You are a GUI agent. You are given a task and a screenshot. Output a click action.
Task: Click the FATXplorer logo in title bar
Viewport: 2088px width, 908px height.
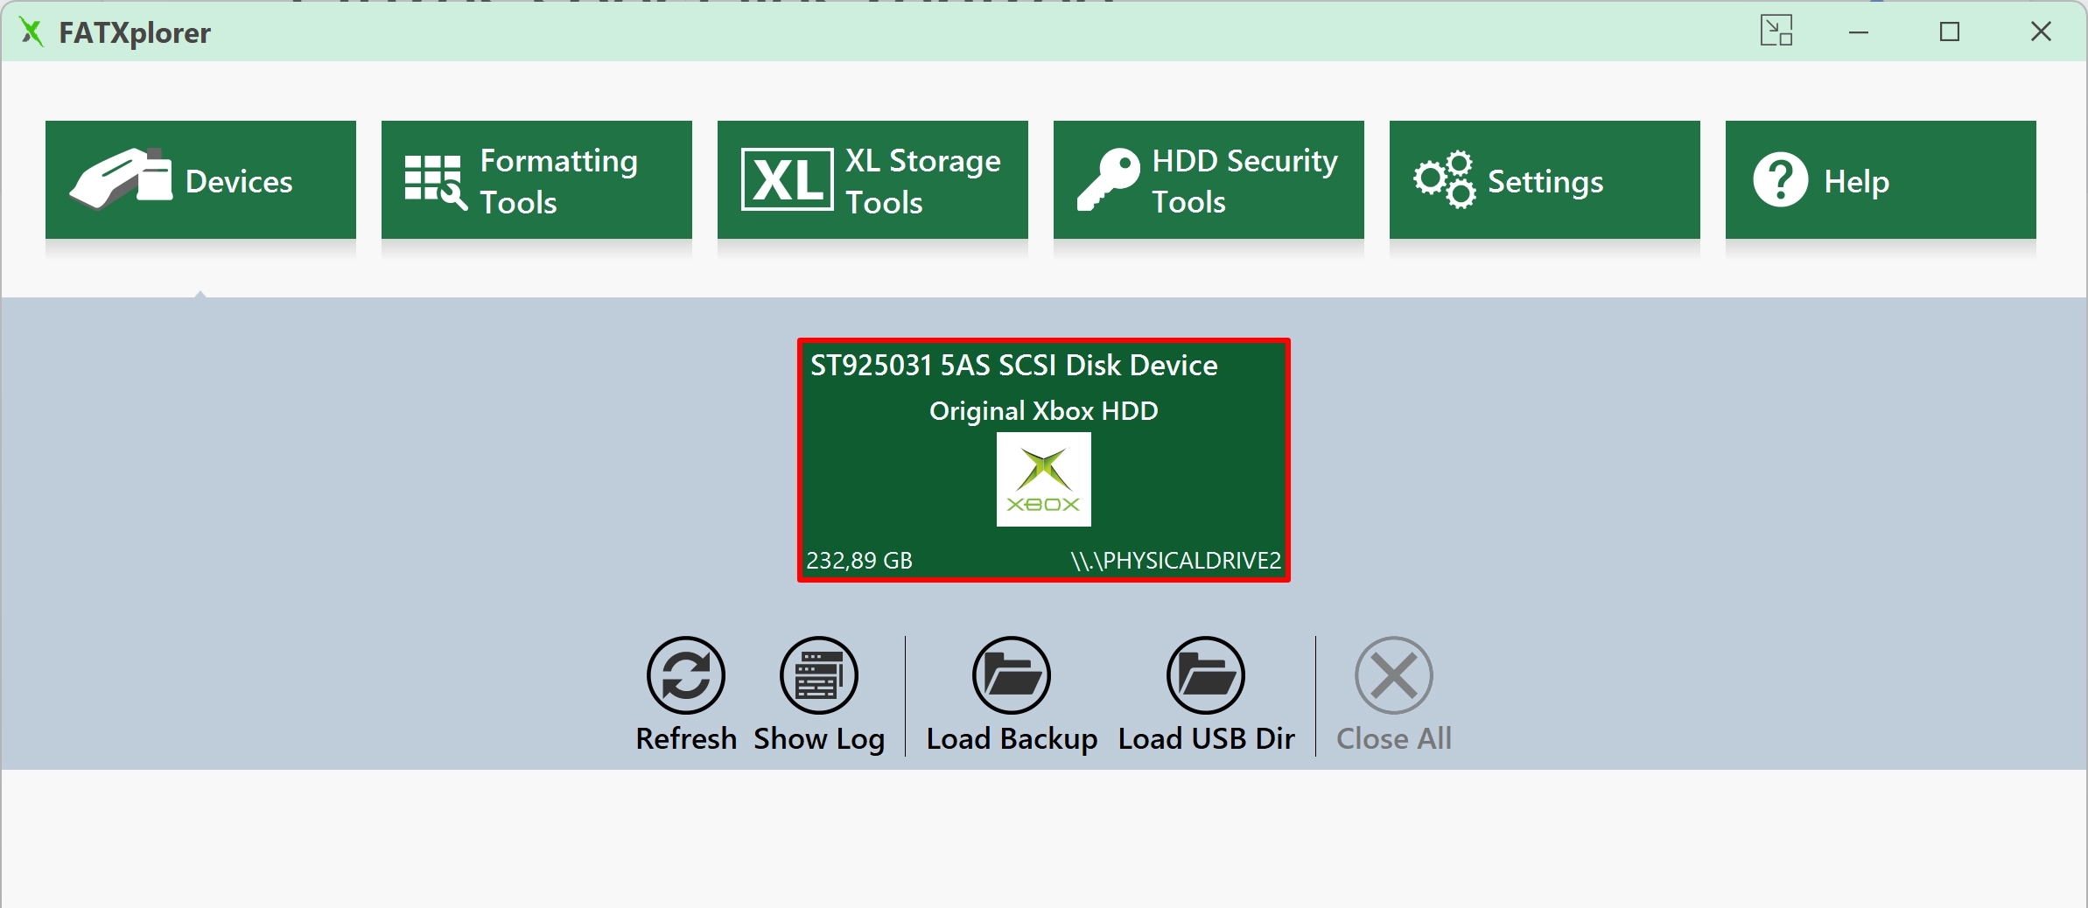[32, 32]
